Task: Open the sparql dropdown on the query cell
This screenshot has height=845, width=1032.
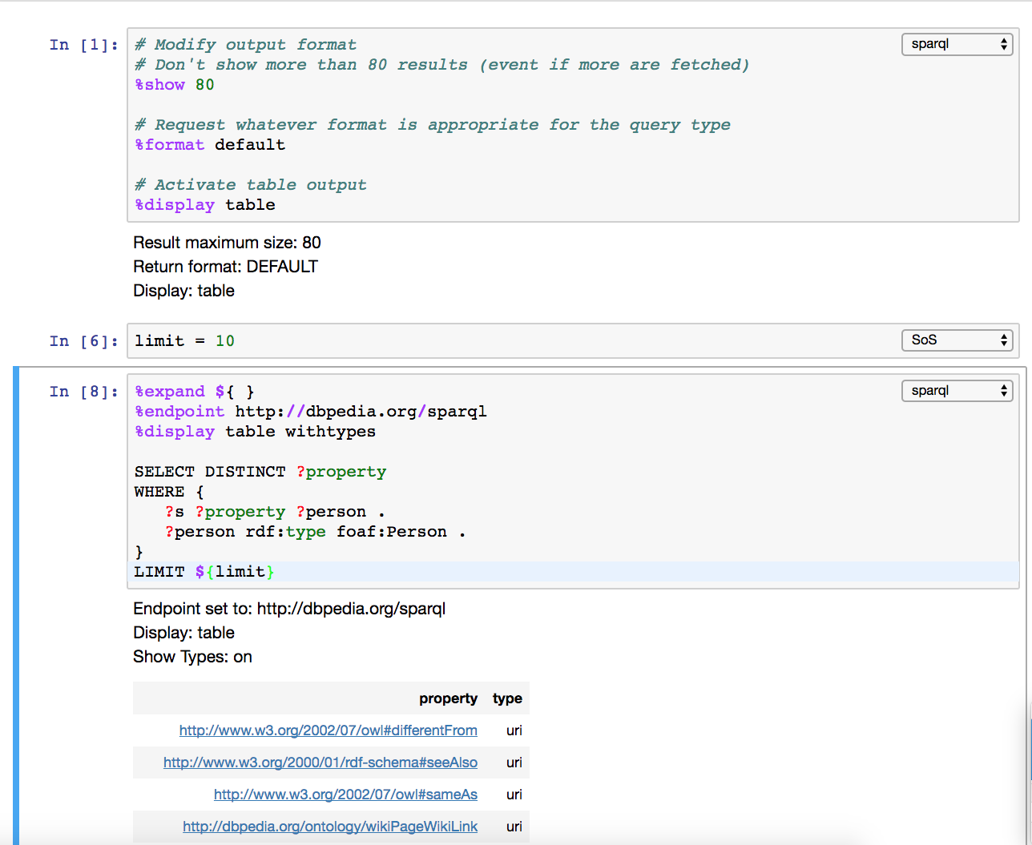Action: point(957,391)
